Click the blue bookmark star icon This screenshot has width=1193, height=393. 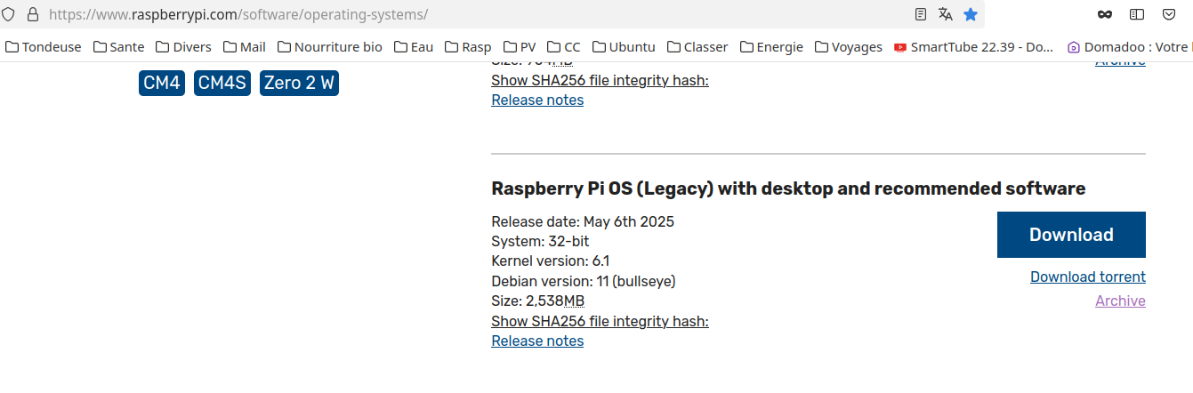pos(971,14)
